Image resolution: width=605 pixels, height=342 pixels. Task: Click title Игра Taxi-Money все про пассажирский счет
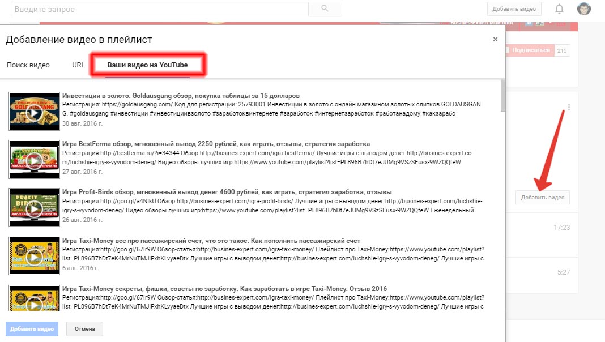pyautogui.click(x=211, y=241)
